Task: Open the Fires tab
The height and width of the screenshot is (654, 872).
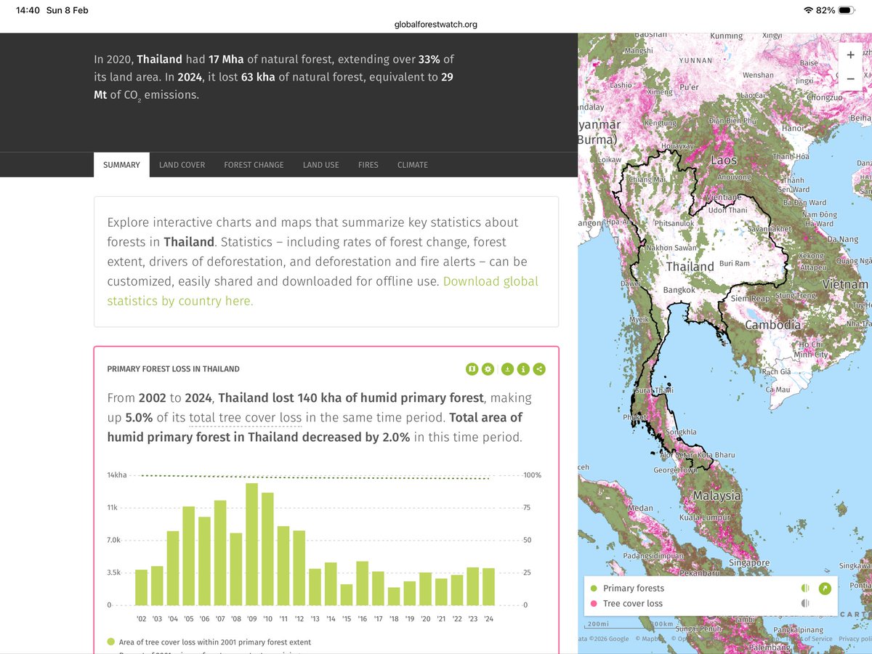Action: coord(368,165)
